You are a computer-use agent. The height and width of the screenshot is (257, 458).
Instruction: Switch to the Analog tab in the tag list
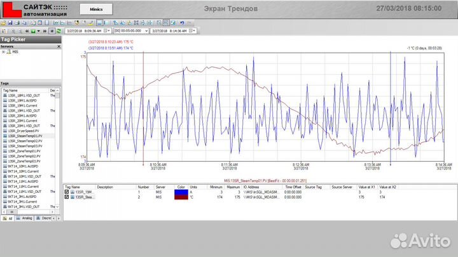(26, 218)
